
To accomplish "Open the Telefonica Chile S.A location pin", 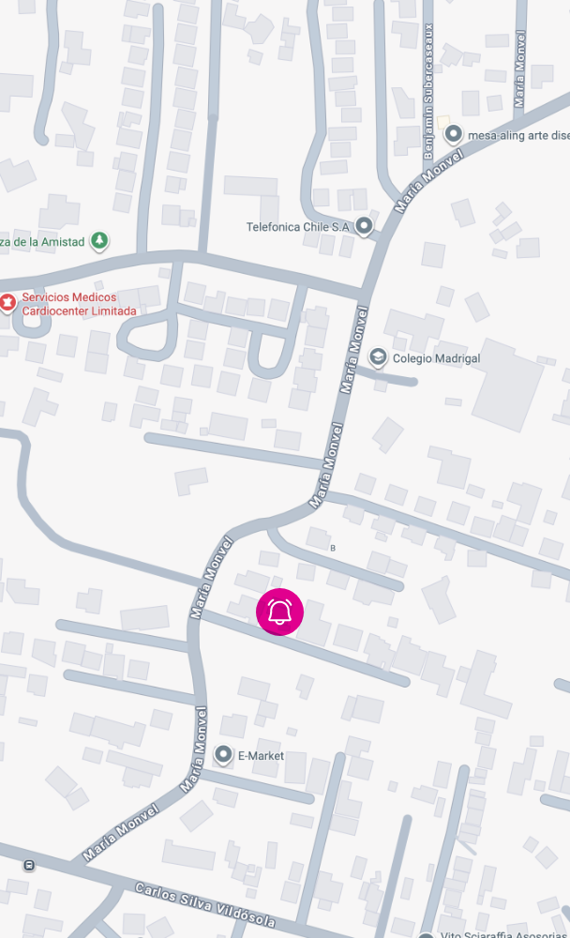I will pos(364,227).
